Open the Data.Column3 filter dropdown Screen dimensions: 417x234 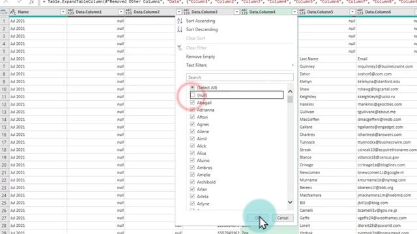(x=237, y=12)
